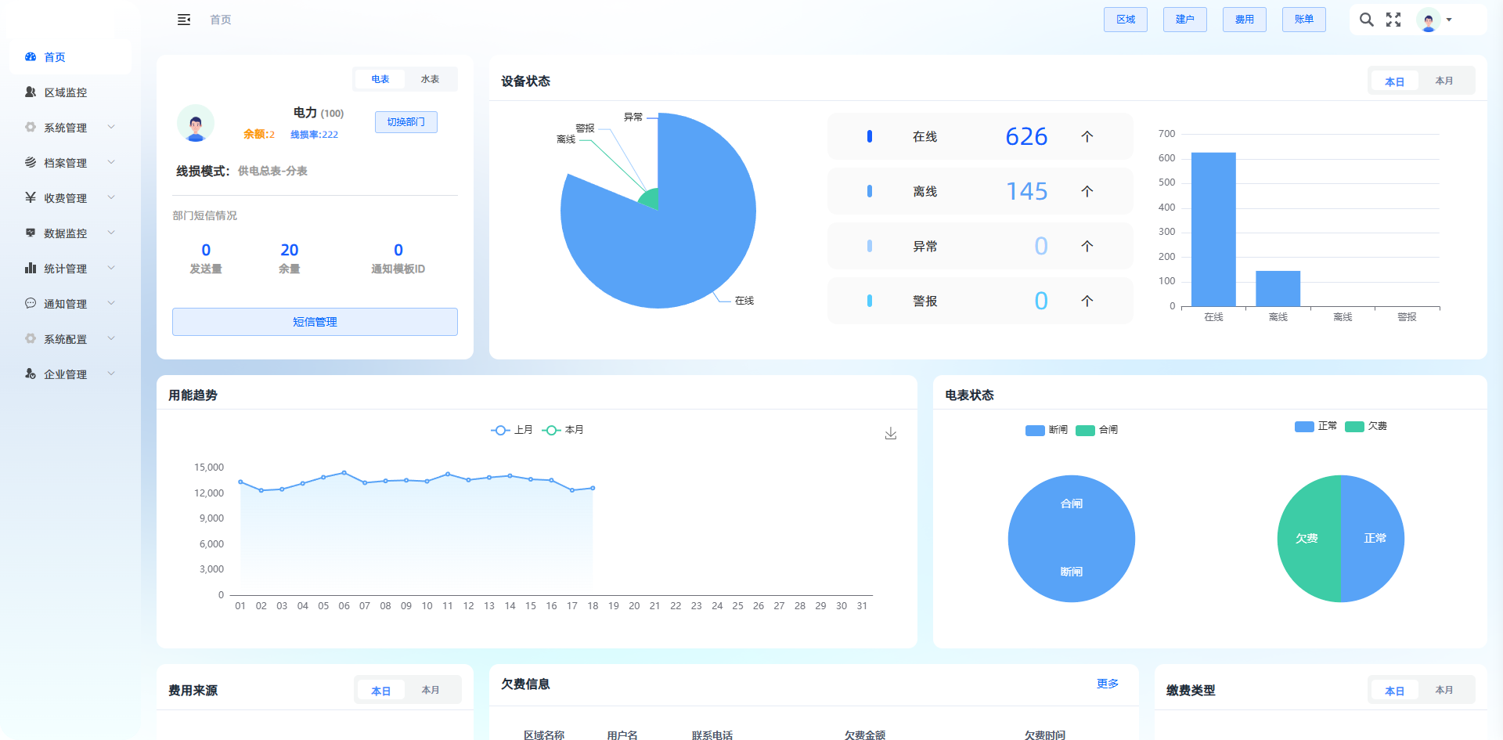Click the 欠费 green legend swatch
The image size is (1503, 740).
[x=1354, y=427]
